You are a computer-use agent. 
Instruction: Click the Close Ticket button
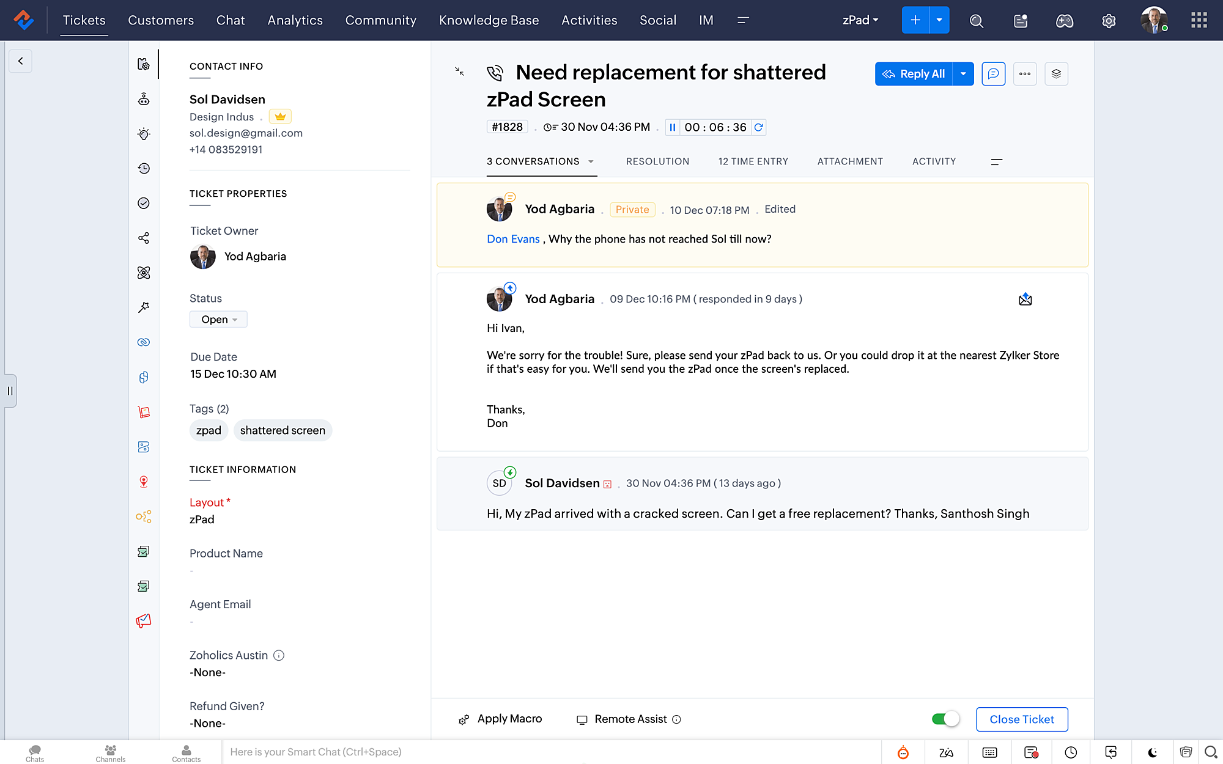coord(1021,719)
